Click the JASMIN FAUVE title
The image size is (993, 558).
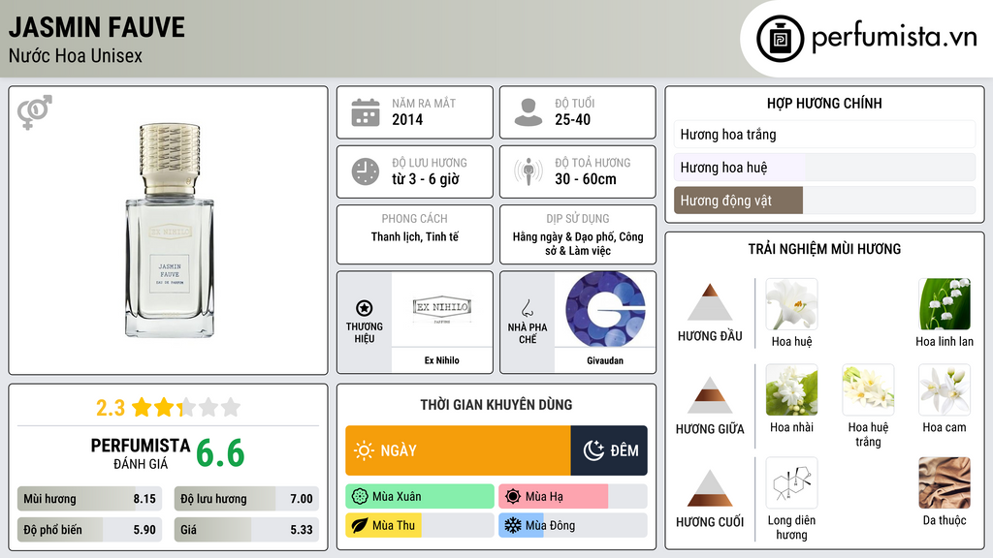click(96, 27)
